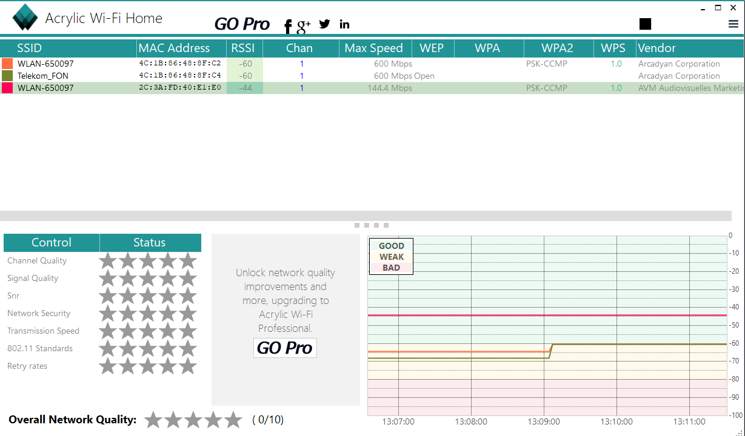The width and height of the screenshot is (745, 436).
Task: Click 802.11 Standards label
Action: [40, 349]
